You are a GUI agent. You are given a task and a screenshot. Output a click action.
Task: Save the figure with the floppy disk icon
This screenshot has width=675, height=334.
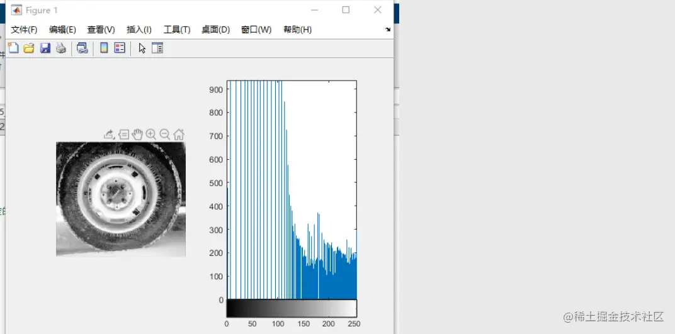pos(45,48)
